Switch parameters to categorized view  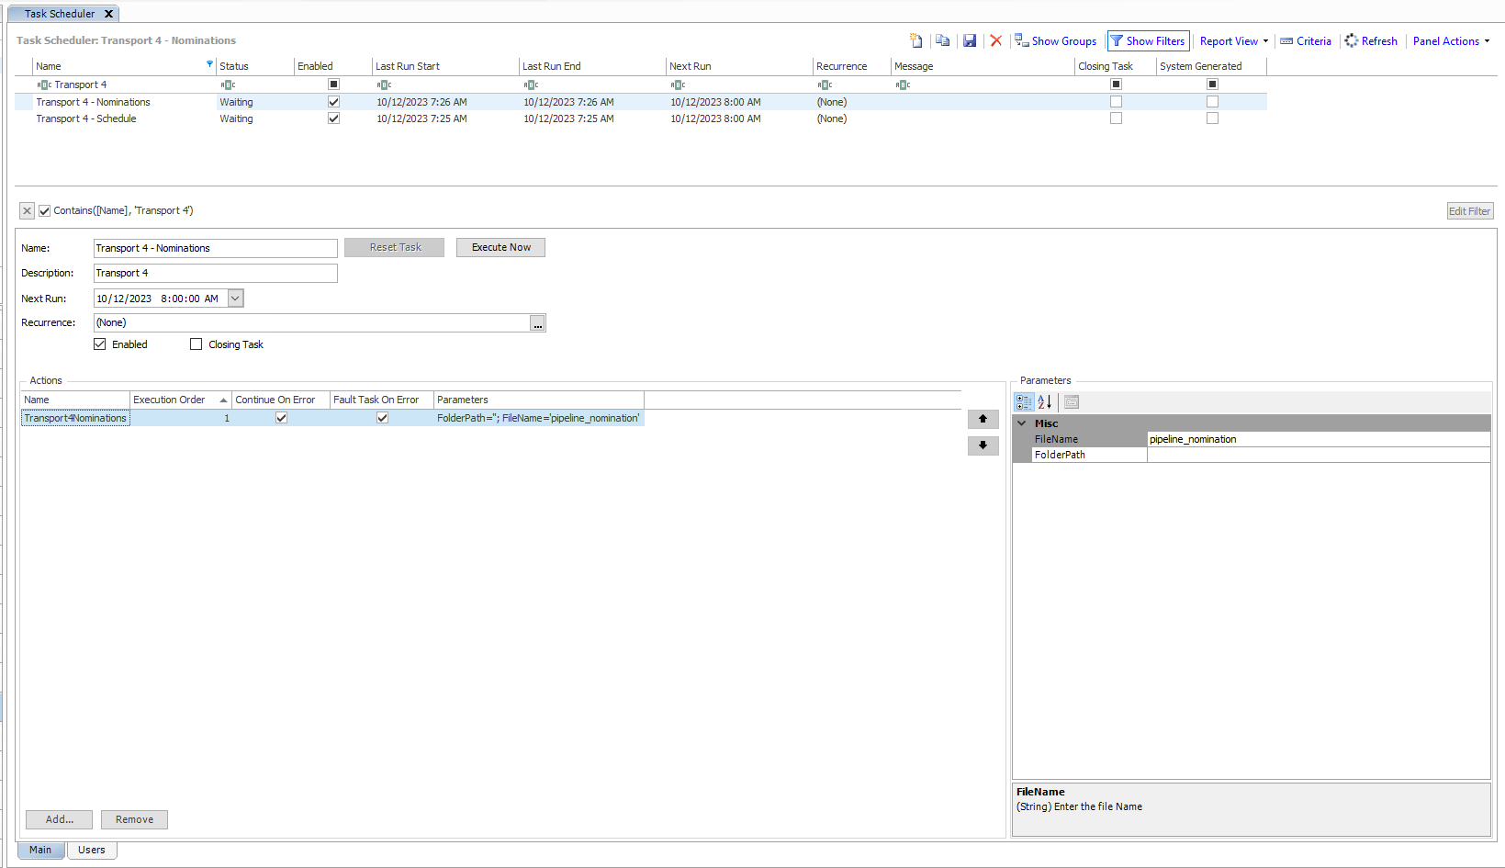[1024, 402]
